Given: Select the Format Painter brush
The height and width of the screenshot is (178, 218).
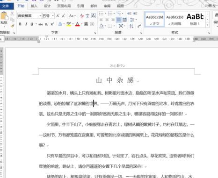Looking at the screenshot, I should (x=12, y=25).
